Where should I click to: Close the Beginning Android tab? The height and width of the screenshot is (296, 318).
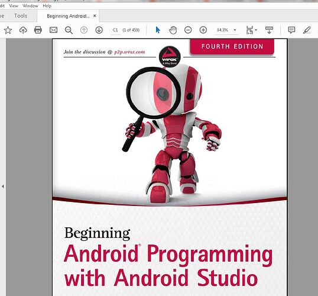tap(95, 16)
